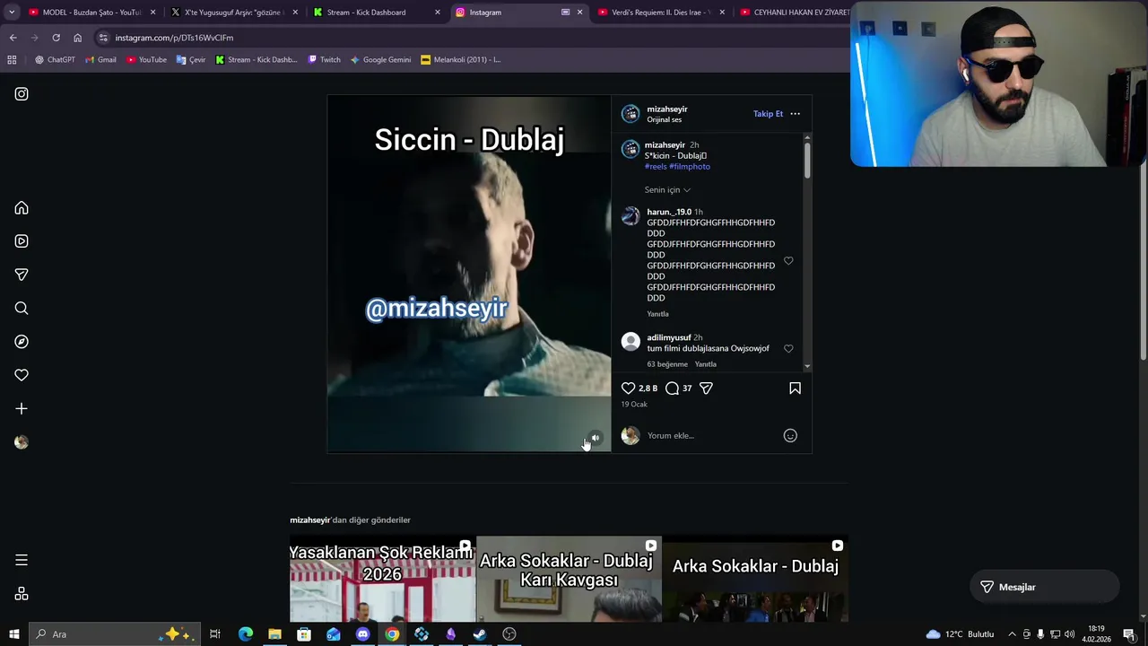The image size is (1148, 646).
Task: Go to Instagram Home in the sidebar
Action: [22, 208]
